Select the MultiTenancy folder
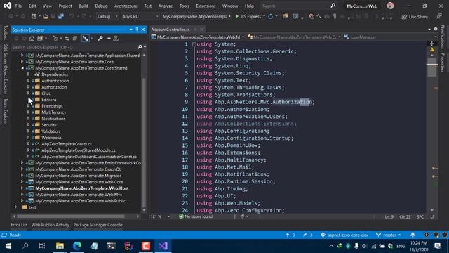Image resolution: width=449 pixels, height=253 pixels. [x=54, y=112]
